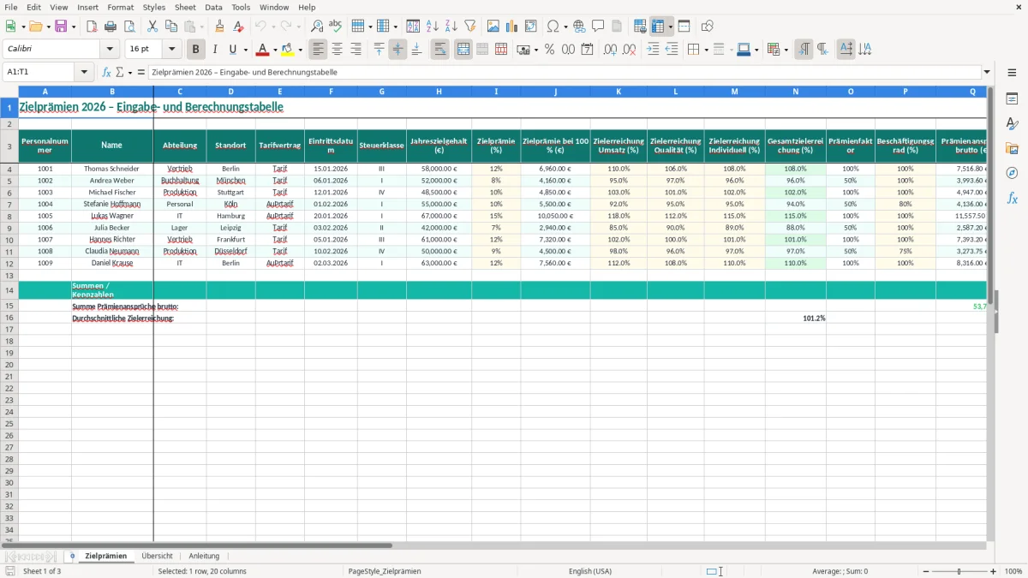Open the Paste options dropdown arrow
Viewport: 1028px width, 578px height.
(201, 27)
